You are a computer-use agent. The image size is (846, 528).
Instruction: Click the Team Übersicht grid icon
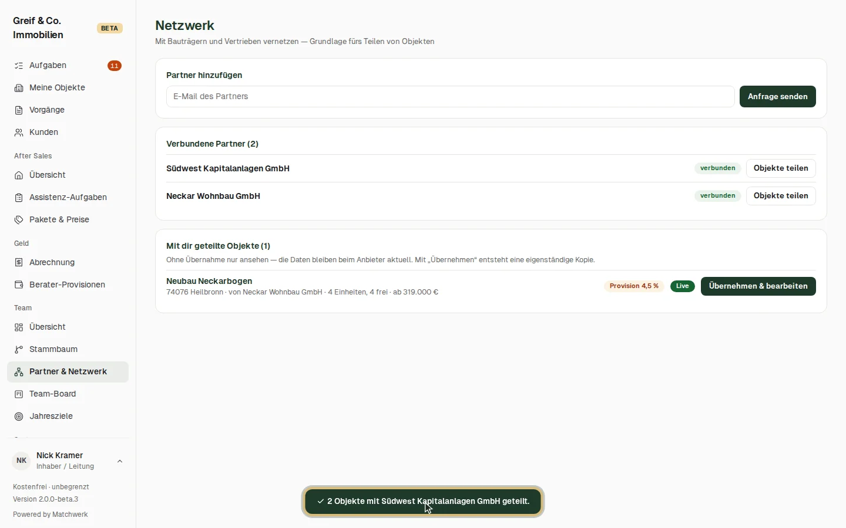19,327
